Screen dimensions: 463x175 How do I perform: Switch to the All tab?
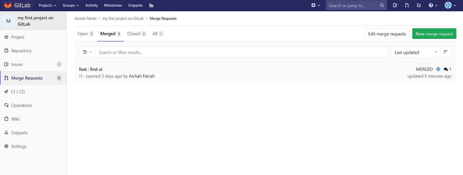(x=158, y=34)
